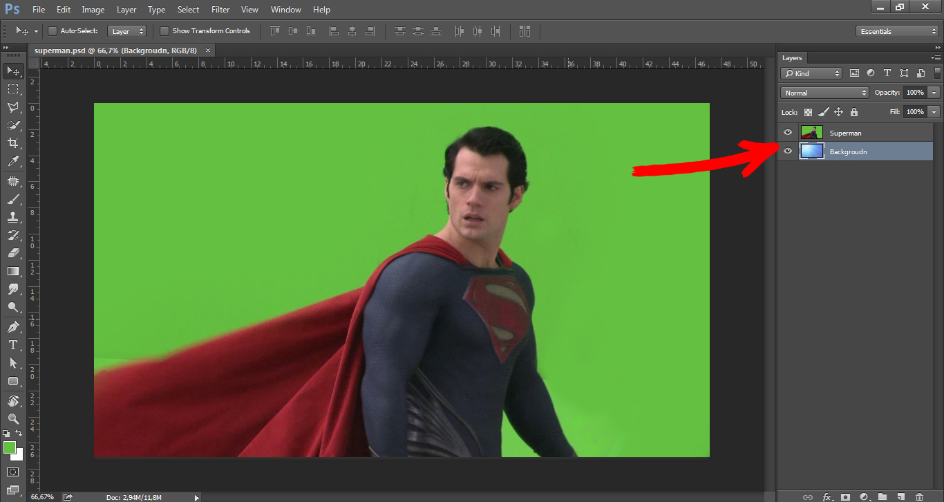The width and height of the screenshot is (944, 502).
Task: Click align left edges icon
Action: (x=334, y=31)
